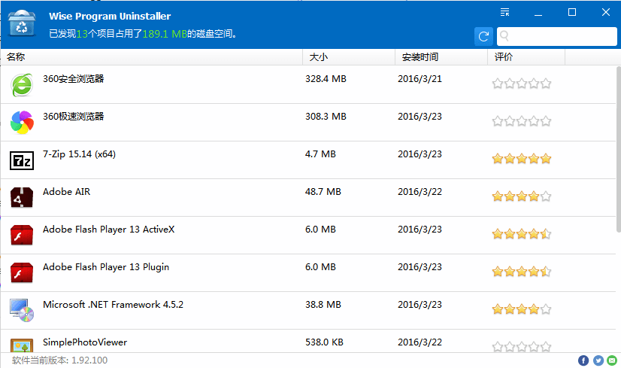Maximize the Wise Program Uninstaller window
The image size is (621, 368).
pos(572,12)
